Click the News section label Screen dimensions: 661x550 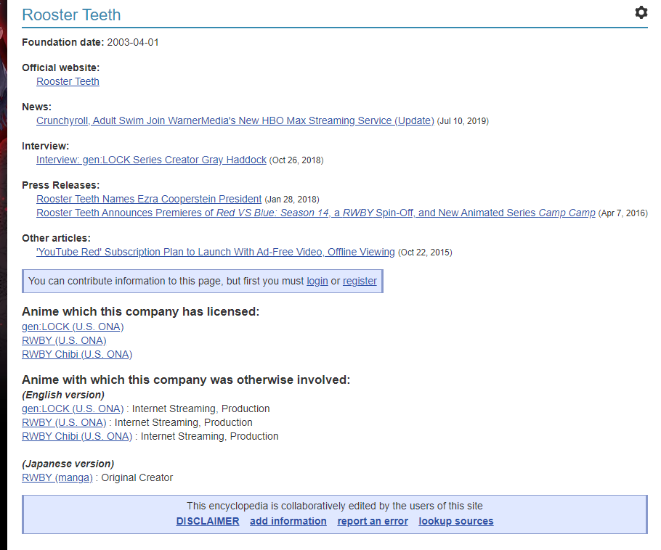point(36,107)
